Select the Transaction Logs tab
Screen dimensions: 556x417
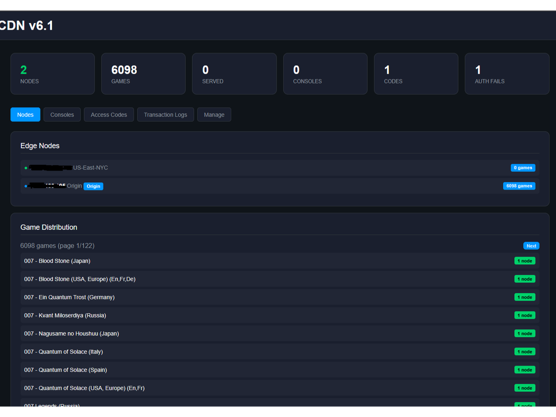165,115
